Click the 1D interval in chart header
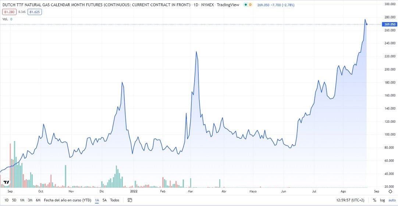The image size is (398, 206). click(196, 5)
